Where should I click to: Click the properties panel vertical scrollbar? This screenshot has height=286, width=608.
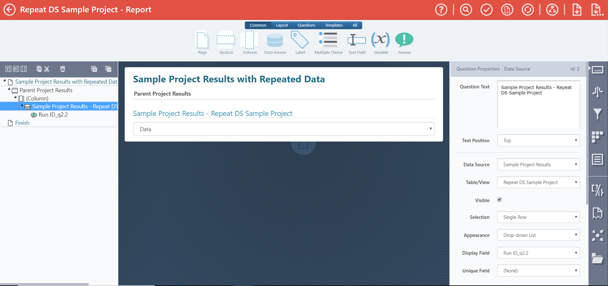587,133
